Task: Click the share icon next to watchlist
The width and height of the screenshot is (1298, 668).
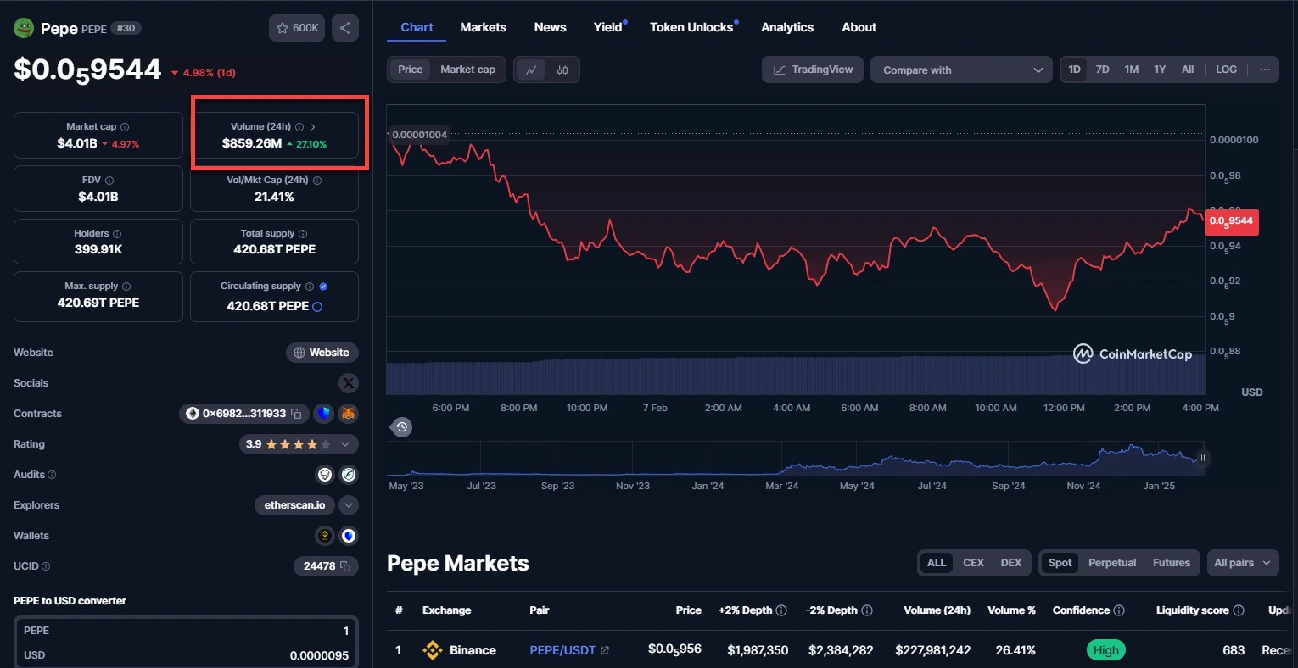Action: [345, 28]
